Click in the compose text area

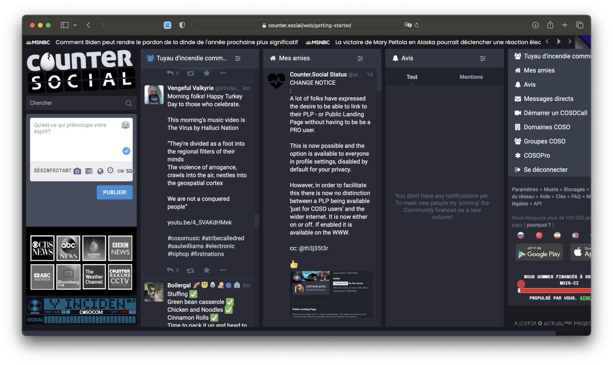tap(77, 140)
